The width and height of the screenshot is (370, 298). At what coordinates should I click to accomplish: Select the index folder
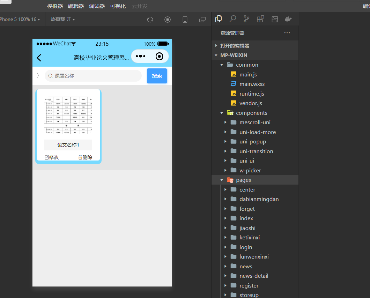click(x=255, y=218)
